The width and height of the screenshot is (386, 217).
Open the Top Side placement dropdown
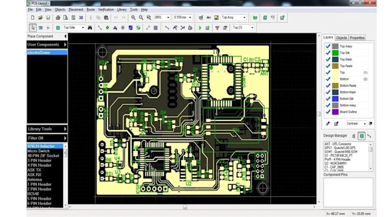[x=83, y=28]
